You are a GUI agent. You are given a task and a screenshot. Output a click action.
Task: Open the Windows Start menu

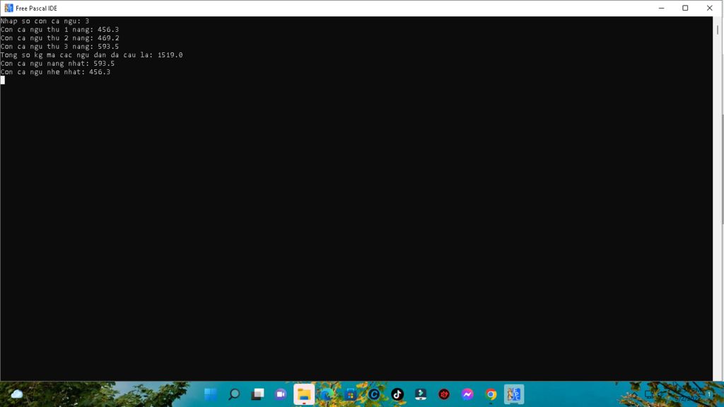[x=211, y=394]
